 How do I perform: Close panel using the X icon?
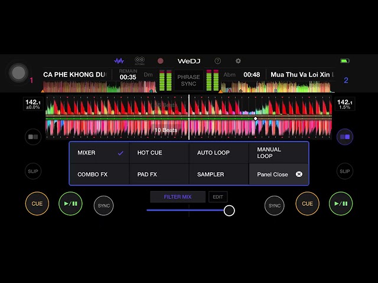pyautogui.click(x=299, y=174)
